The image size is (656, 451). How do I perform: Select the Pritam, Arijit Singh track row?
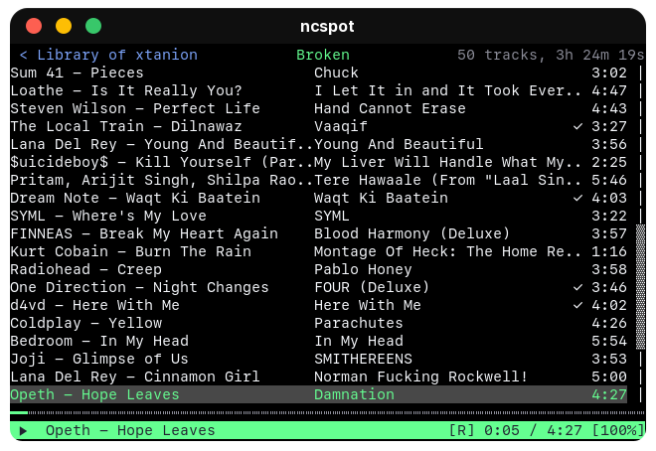(318, 180)
